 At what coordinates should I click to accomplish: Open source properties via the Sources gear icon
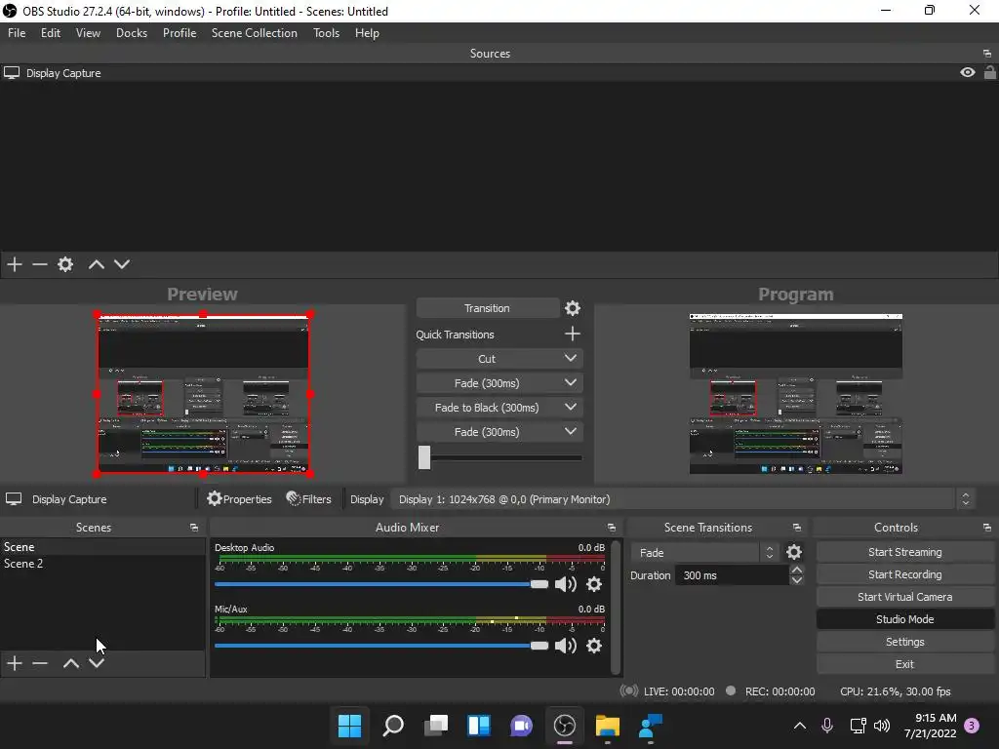point(65,264)
